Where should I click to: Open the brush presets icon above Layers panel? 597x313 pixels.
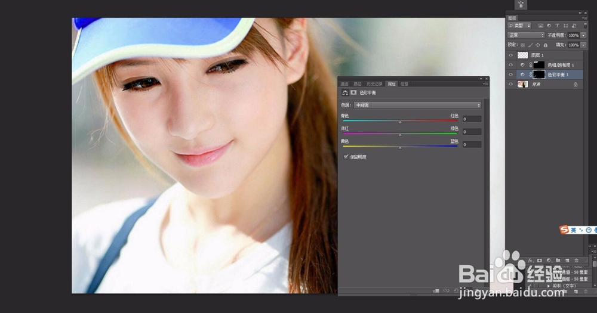pos(521,5)
